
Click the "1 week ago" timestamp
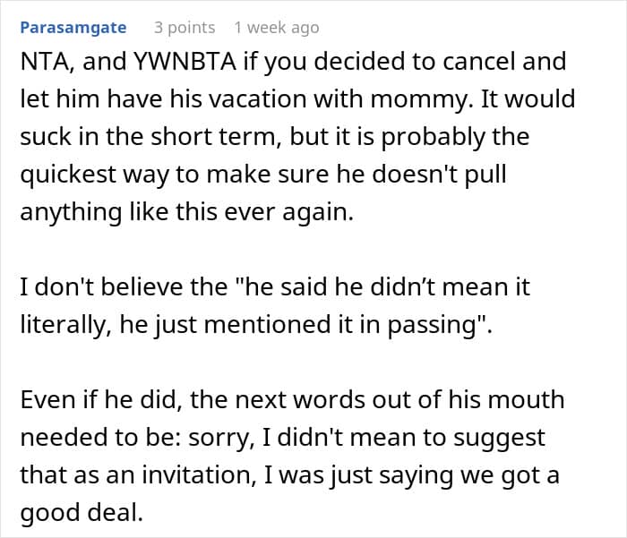click(276, 28)
